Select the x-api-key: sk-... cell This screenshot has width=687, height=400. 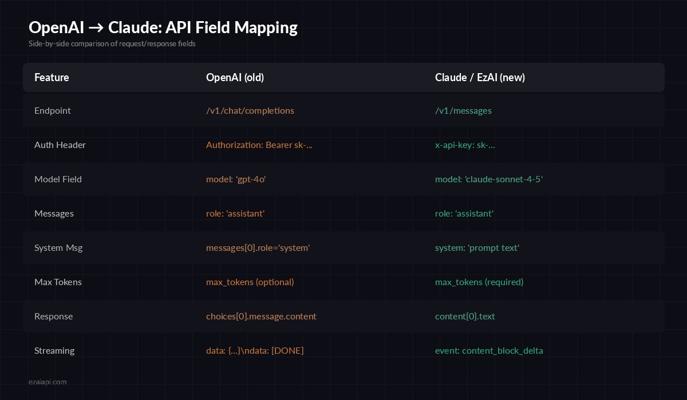coord(465,145)
